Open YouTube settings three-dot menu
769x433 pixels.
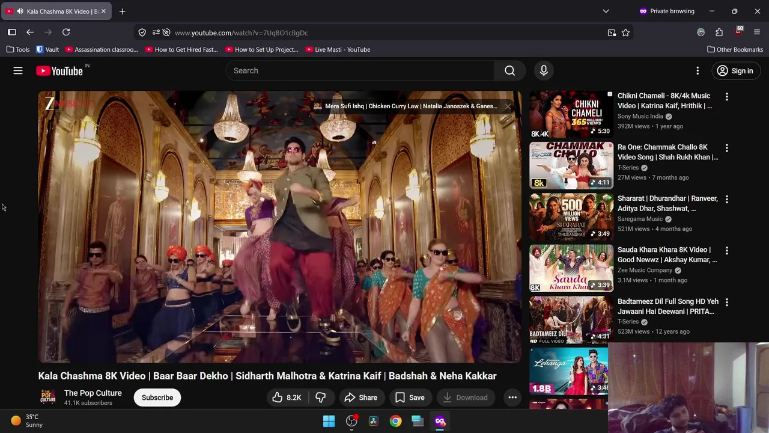tap(698, 71)
